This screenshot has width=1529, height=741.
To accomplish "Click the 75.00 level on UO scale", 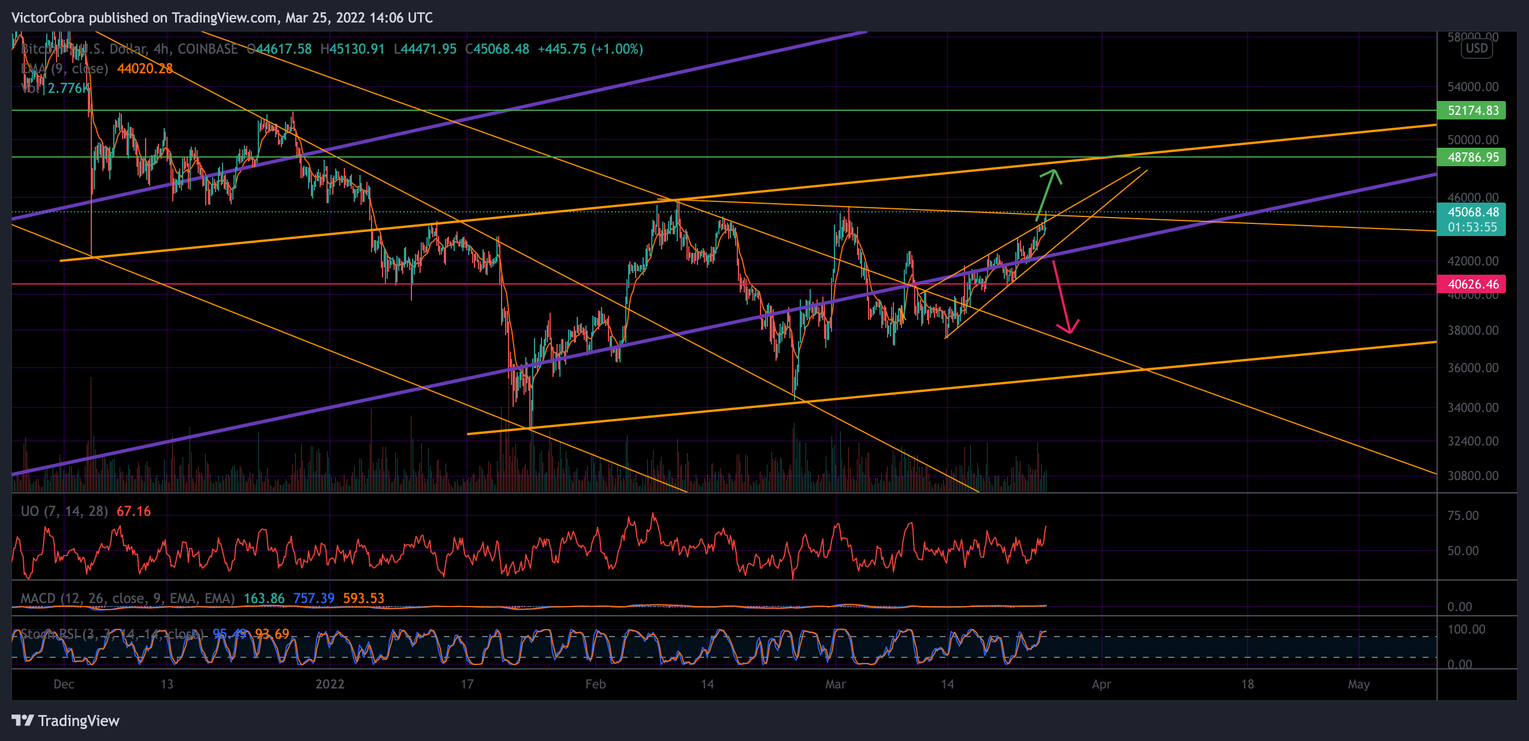I will (1463, 515).
